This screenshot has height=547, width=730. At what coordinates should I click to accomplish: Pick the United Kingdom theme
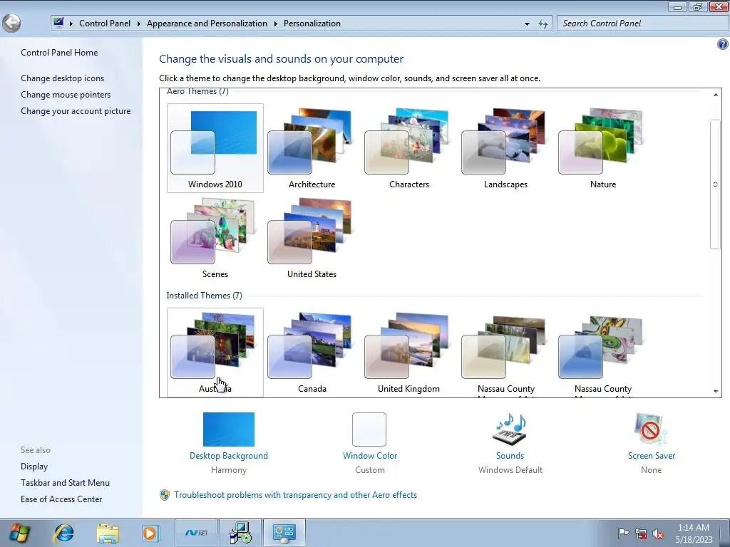click(x=408, y=352)
